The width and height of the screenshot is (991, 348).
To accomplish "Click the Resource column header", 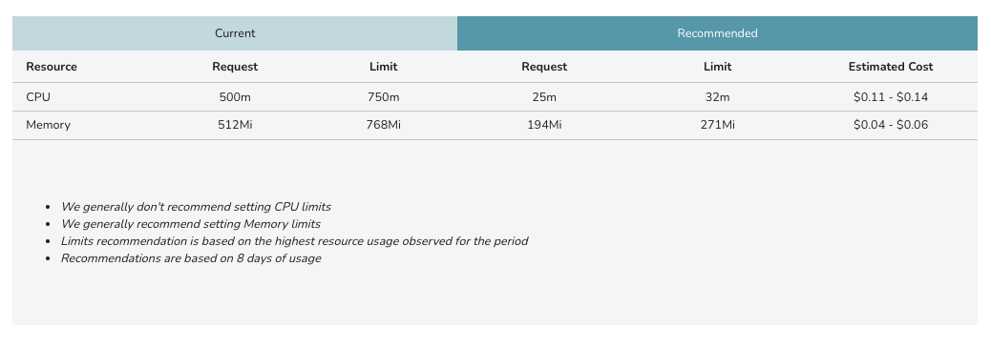I will [52, 67].
